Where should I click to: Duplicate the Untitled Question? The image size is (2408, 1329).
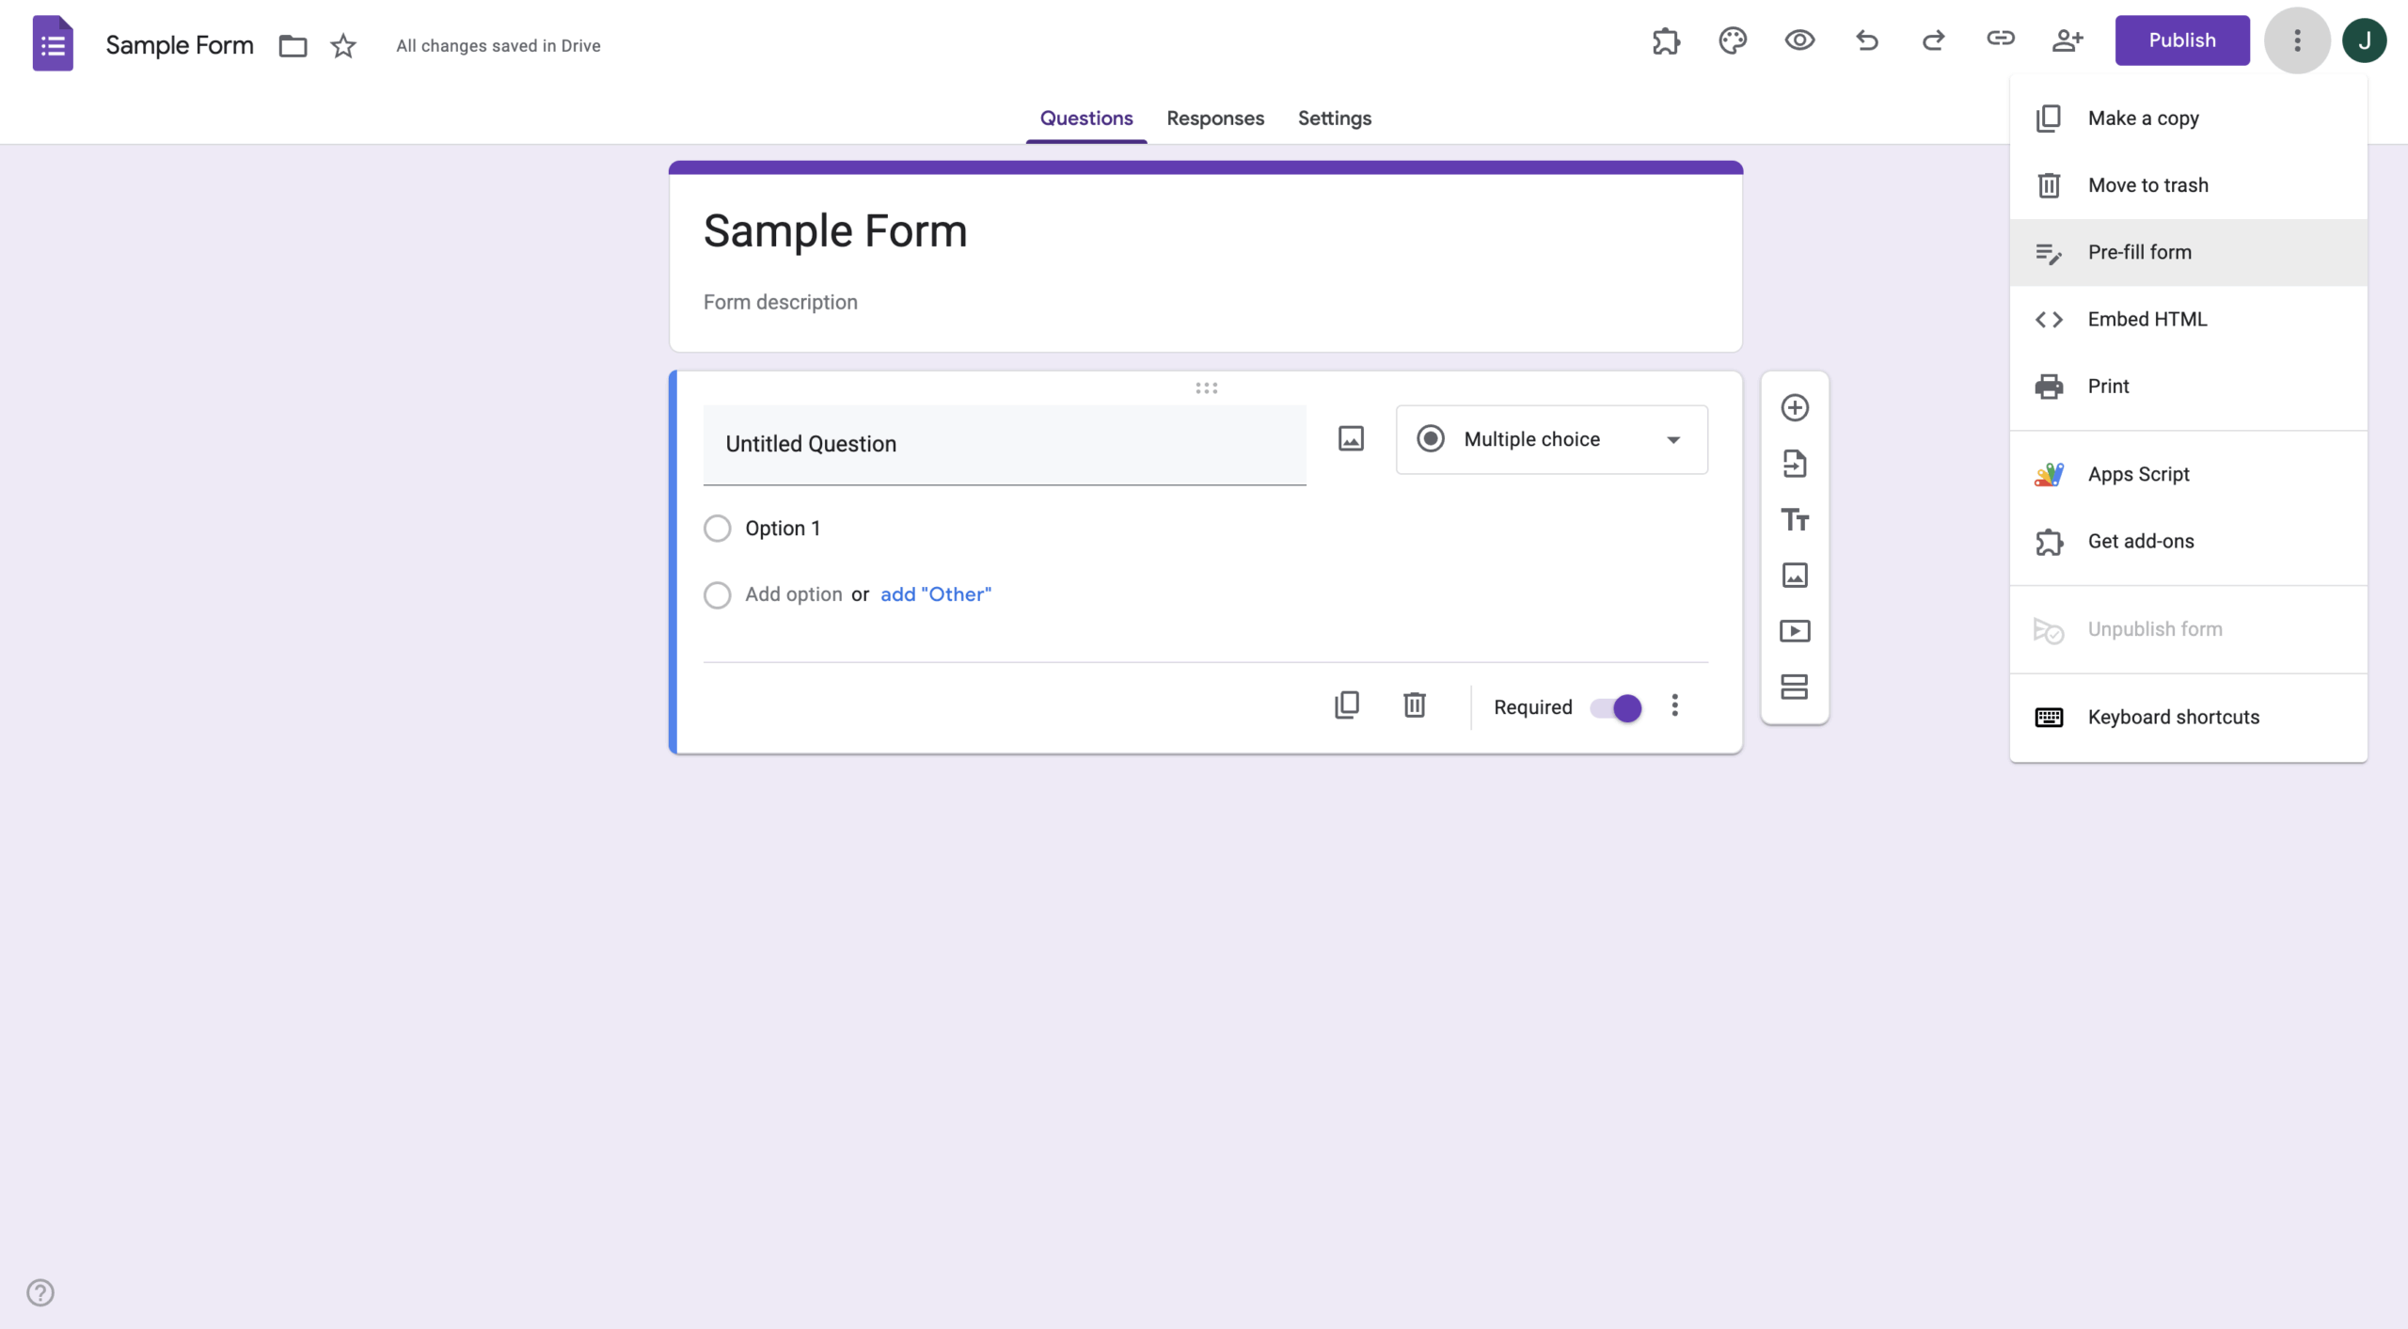(x=1347, y=704)
